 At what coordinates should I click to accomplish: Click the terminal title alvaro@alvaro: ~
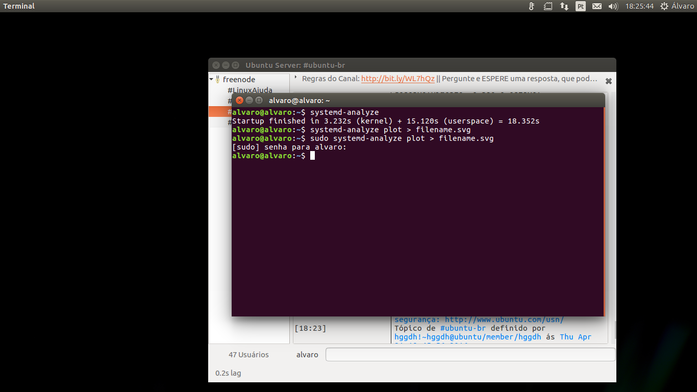(x=300, y=101)
